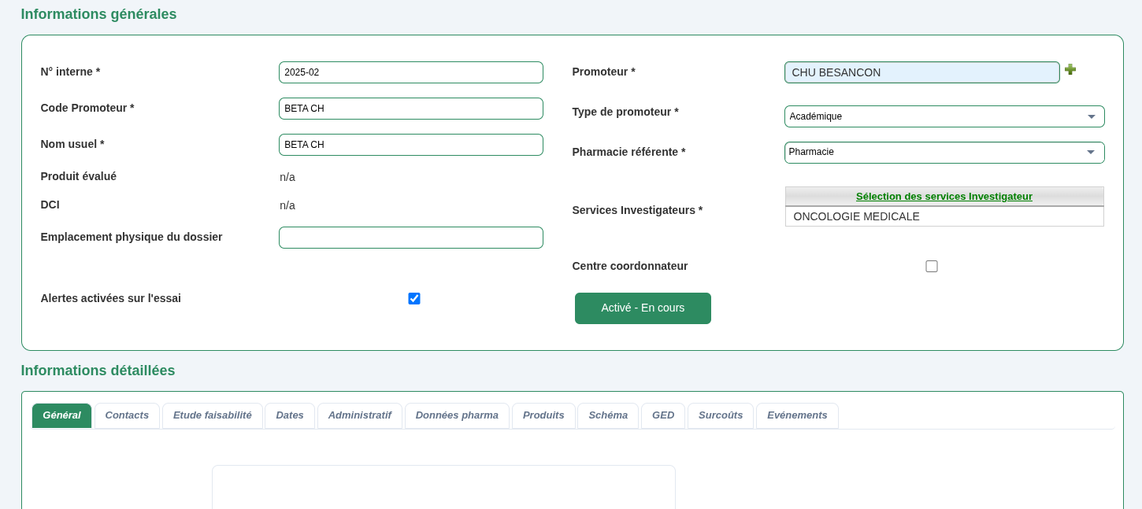Click the Emplacement physique du dossier input field

coord(410,237)
